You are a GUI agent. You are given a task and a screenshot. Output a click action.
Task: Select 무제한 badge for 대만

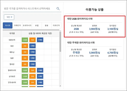click(33, 46)
